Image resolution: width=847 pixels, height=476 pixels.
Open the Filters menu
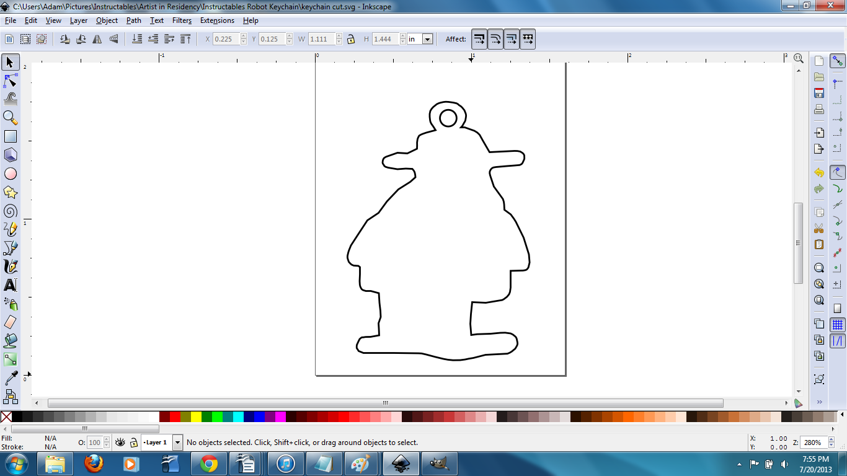[182, 20]
